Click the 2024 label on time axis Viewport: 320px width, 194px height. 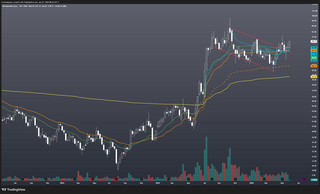click(x=62, y=183)
